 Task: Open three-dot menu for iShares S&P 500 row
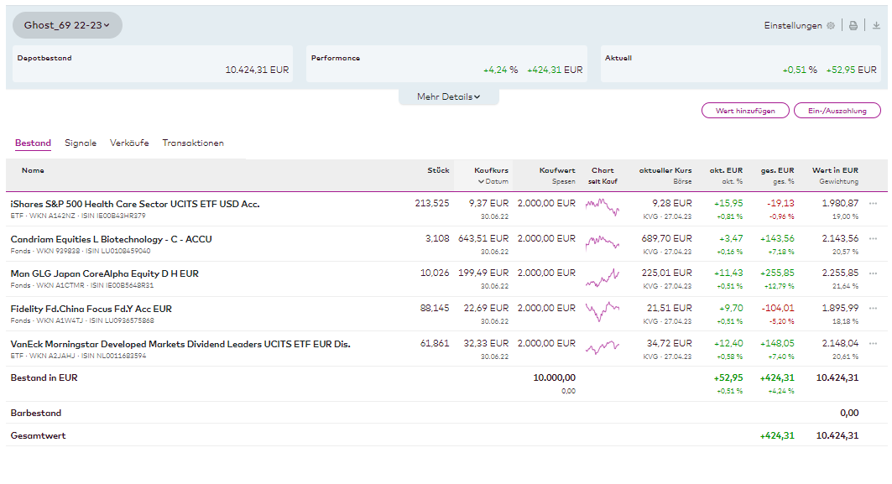point(874,204)
